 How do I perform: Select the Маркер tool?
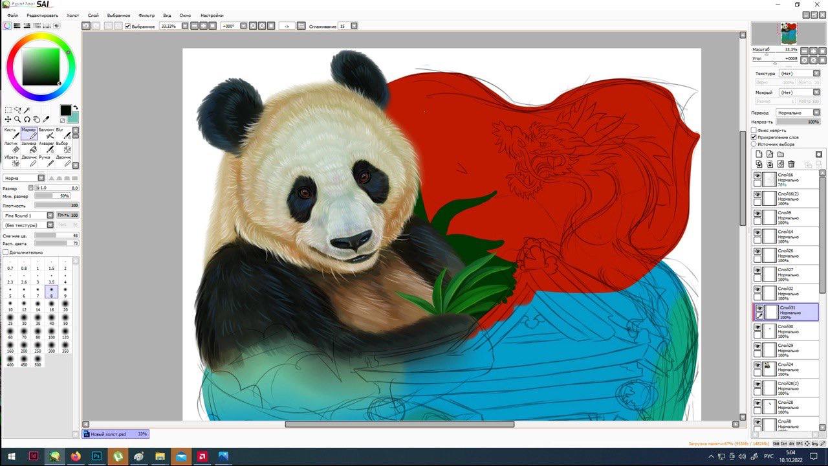28,133
